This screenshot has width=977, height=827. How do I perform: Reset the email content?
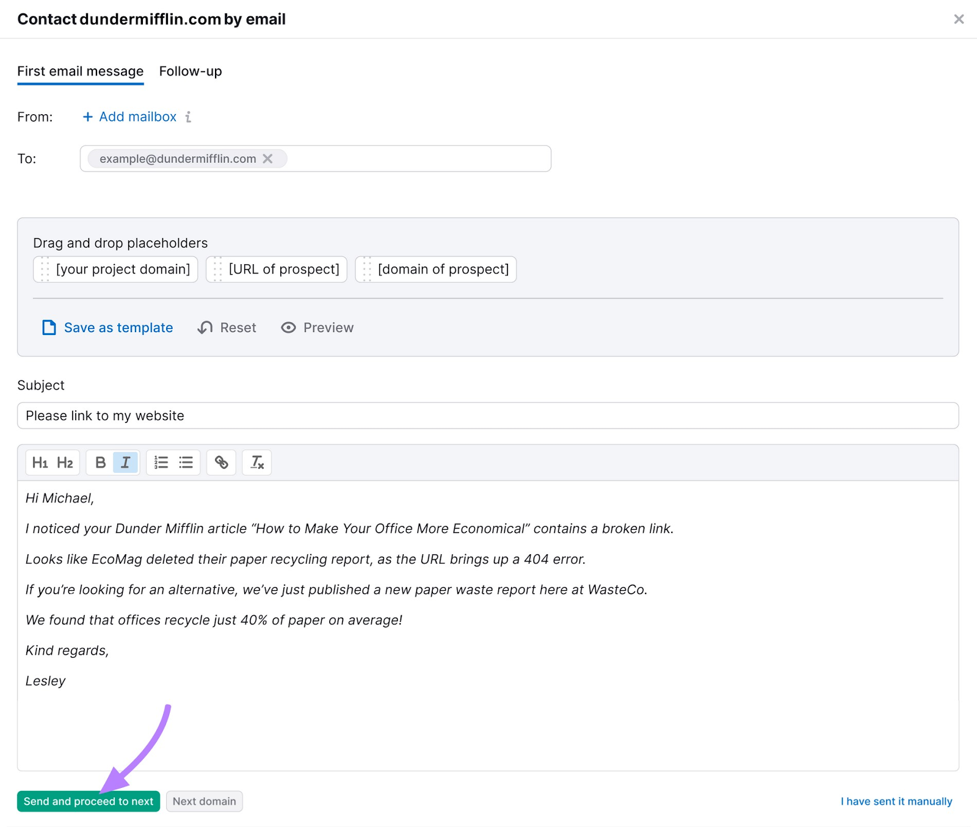[227, 328]
